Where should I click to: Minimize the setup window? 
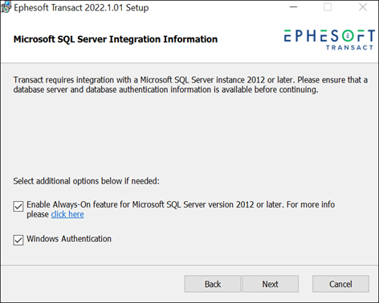click(x=294, y=7)
